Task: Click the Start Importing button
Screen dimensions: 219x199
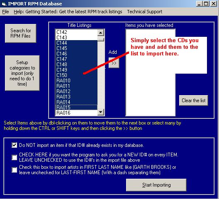Action: coord(156,185)
